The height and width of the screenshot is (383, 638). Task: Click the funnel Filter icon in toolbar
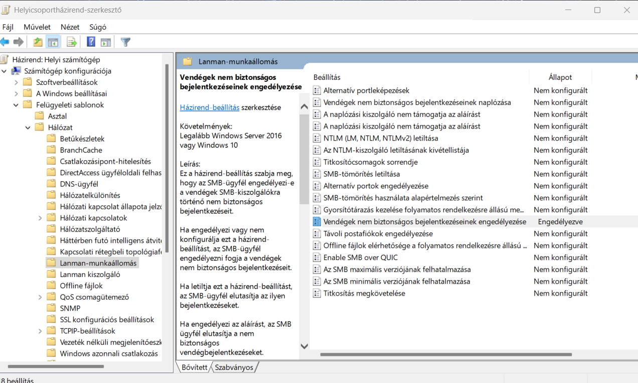tap(126, 42)
